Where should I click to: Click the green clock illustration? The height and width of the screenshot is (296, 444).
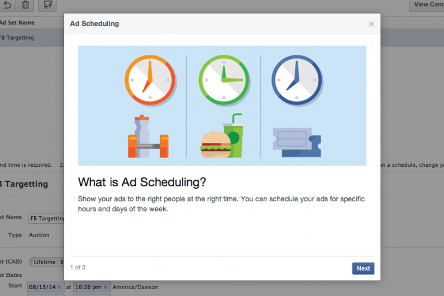[x=223, y=80]
